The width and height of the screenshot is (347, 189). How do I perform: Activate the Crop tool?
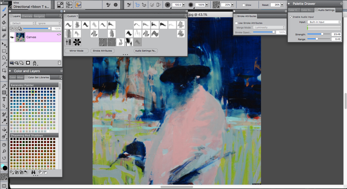(x=4, y=77)
